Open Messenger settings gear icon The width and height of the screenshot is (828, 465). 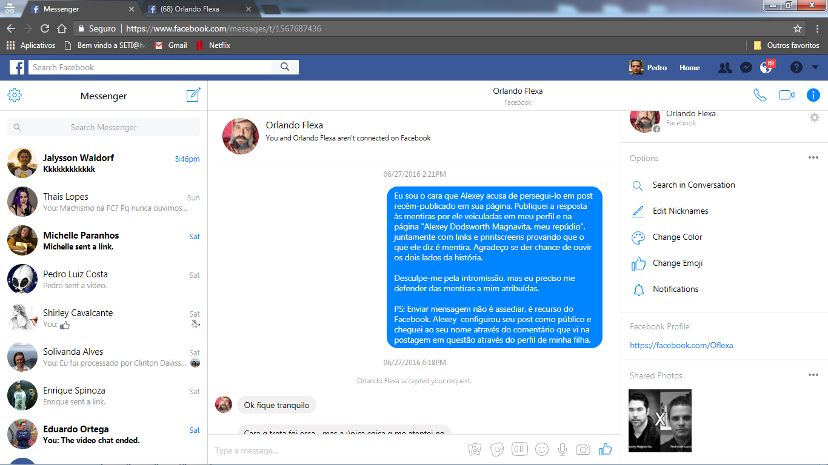click(x=15, y=95)
